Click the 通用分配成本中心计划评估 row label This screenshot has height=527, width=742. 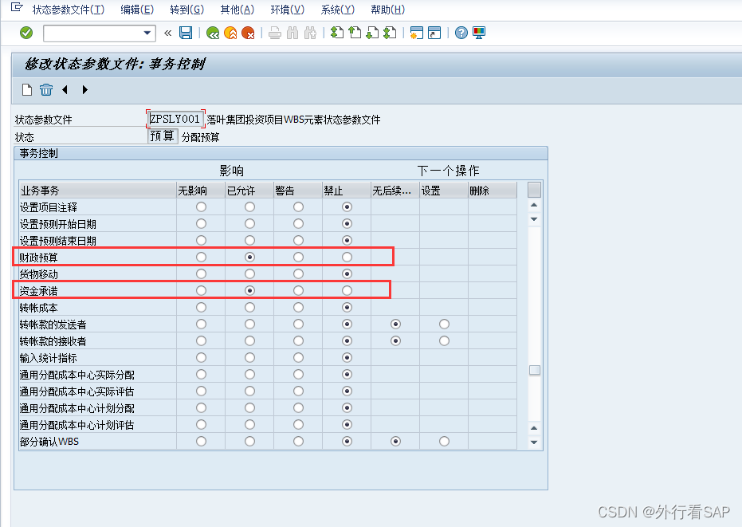point(77,425)
